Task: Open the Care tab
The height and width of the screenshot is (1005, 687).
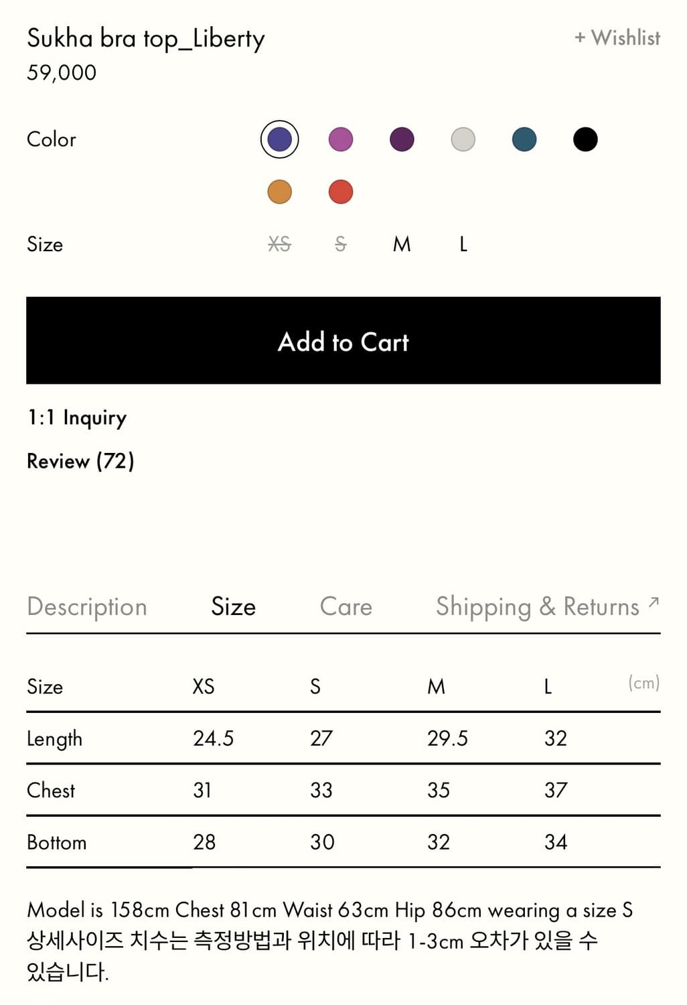Action: pyautogui.click(x=346, y=607)
